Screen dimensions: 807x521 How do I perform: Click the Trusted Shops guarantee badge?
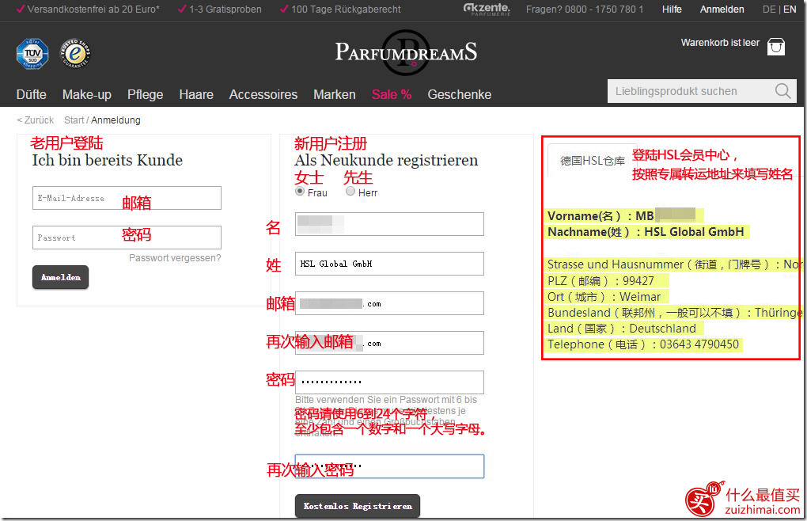coord(75,54)
